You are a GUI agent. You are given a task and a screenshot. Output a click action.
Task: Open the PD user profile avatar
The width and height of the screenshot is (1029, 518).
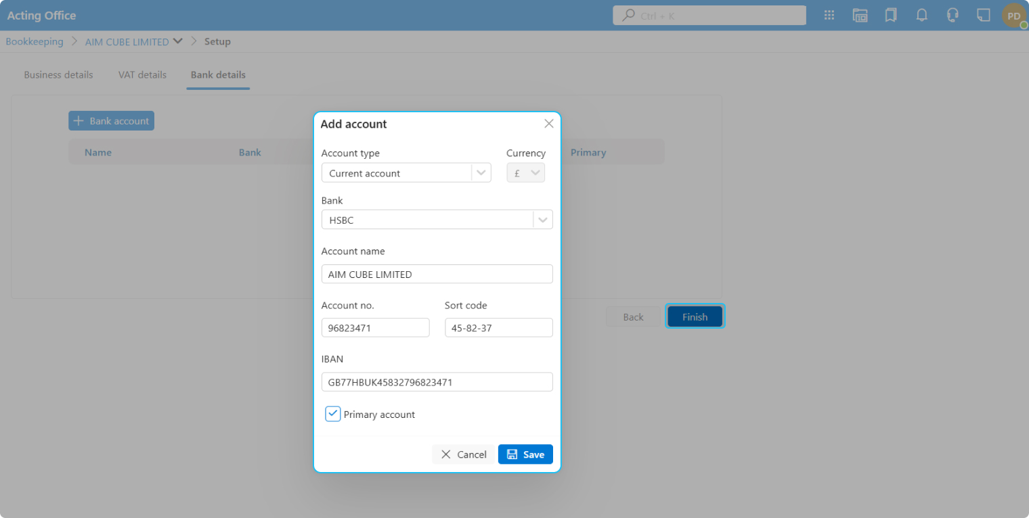(1013, 16)
